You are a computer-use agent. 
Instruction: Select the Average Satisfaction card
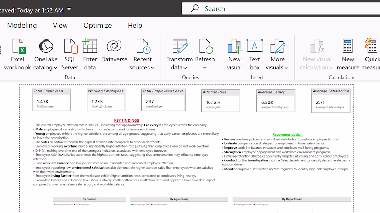(331, 101)
